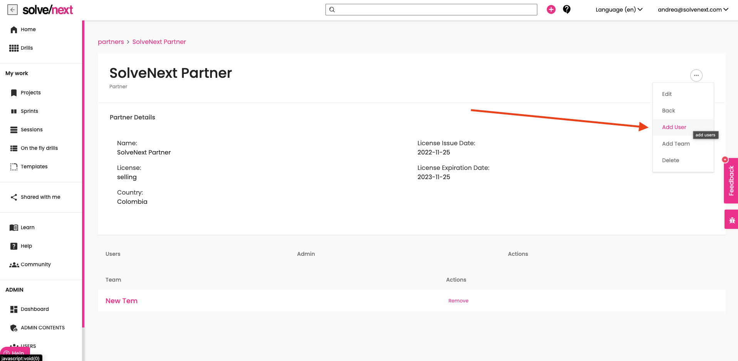Click Remove for New Tem team
This screenshot has width=738, height=361.
point(458,301)
